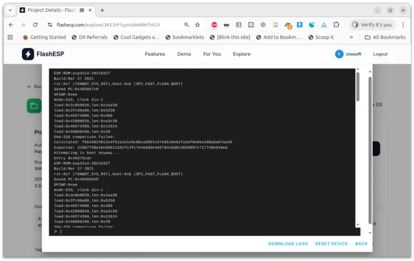Click the zoom magnifier icon in address bar
This screenshot has height=261, width=414.
click(x=186, y=25)
